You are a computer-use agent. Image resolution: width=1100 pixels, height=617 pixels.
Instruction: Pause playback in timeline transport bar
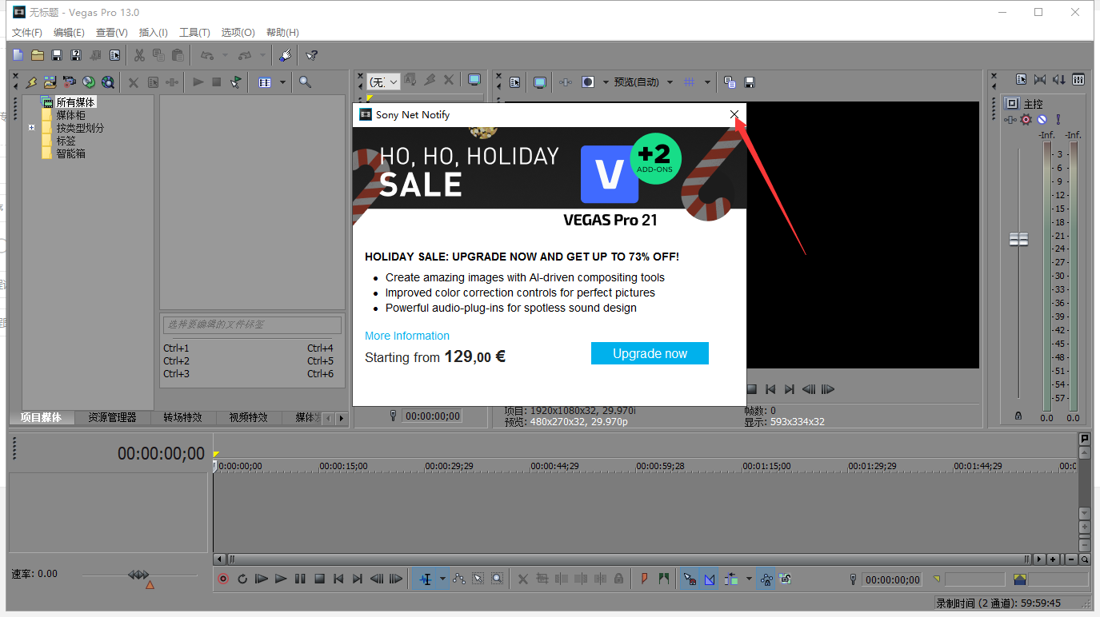coord(300,579)
